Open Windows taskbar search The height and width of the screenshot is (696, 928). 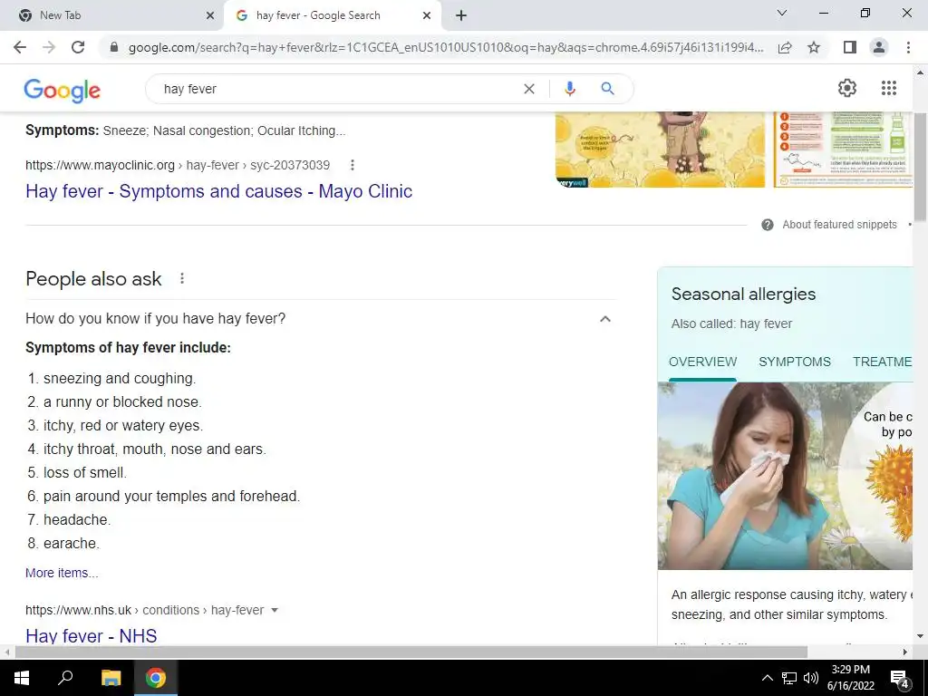65,678
